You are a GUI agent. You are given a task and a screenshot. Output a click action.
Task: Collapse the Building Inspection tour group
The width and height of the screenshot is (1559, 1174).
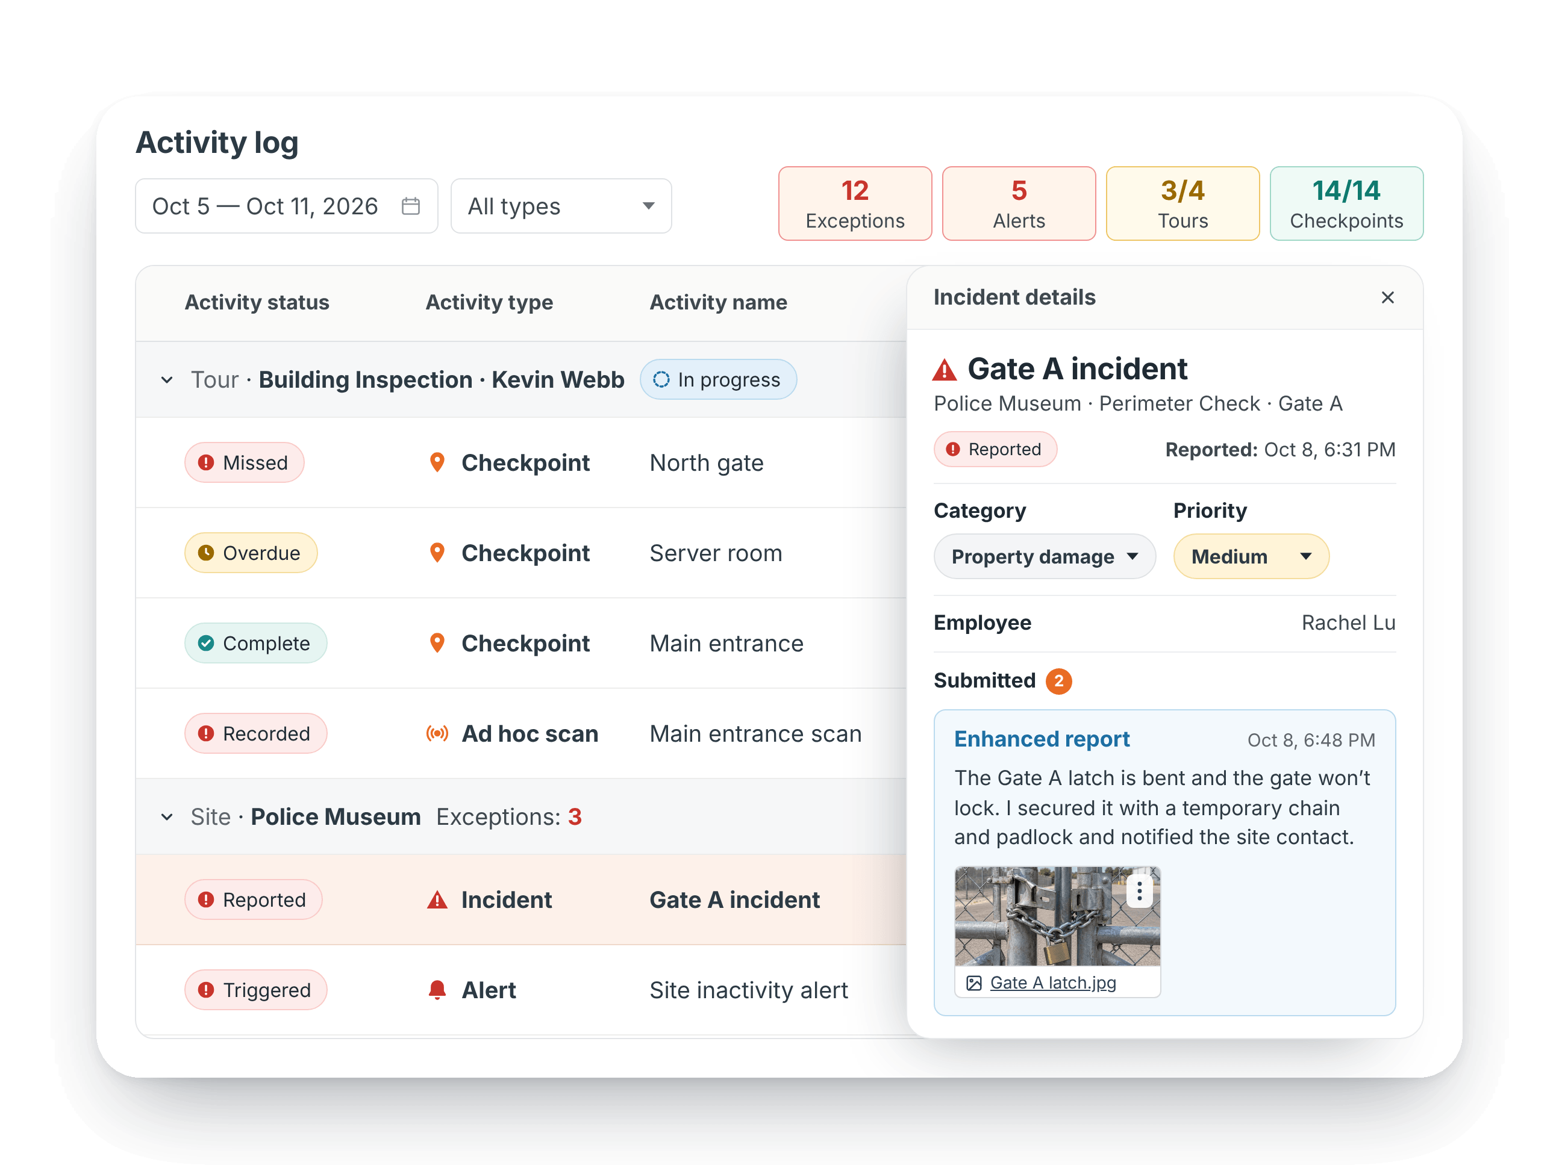pyautogui.click(x=167, y=380)
